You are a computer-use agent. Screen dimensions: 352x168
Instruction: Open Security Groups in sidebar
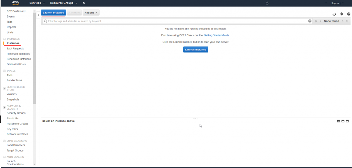(x=16, y=113)
